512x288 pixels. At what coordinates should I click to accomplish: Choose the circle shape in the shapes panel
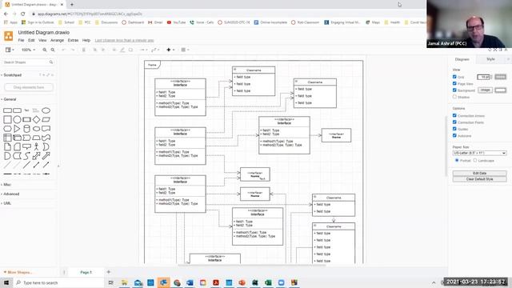17,119
